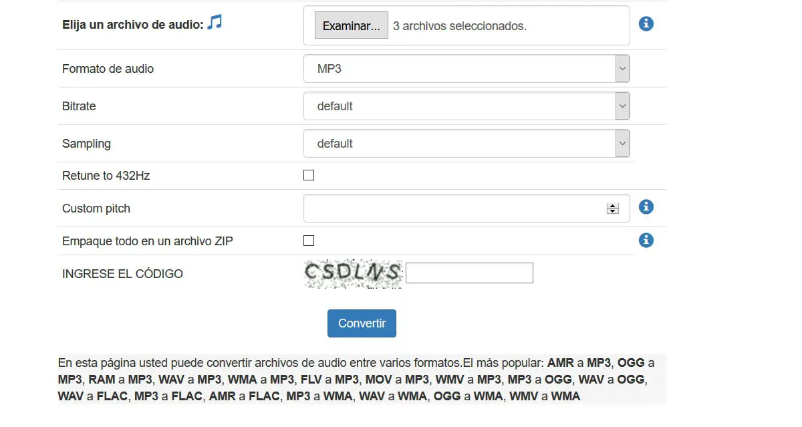Click the 'Custom pitch' label text

pos(96,208)
